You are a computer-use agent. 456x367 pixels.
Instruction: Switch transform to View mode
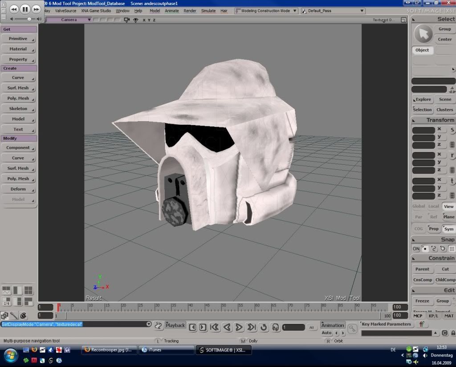(x=449, y=207)
